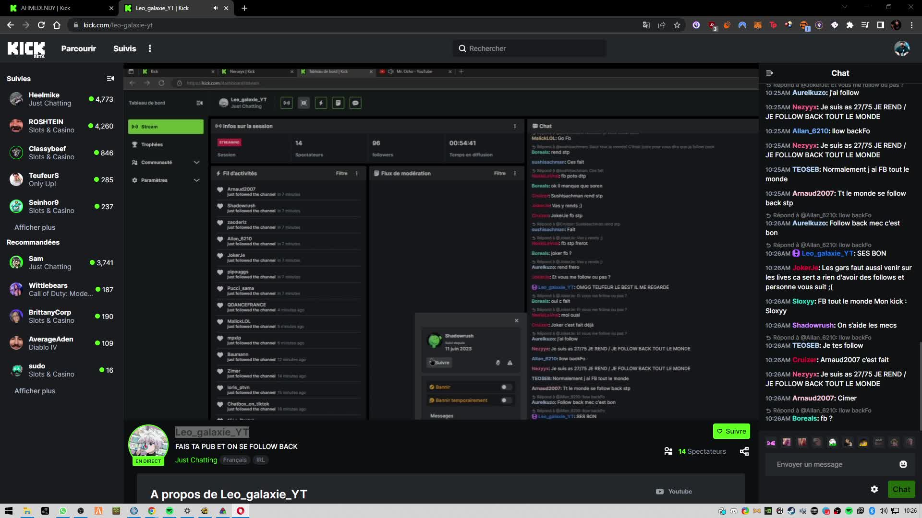Open Spotify from the Windows taskbar
This screenshot has width=922, height=518.
point(169,511)
